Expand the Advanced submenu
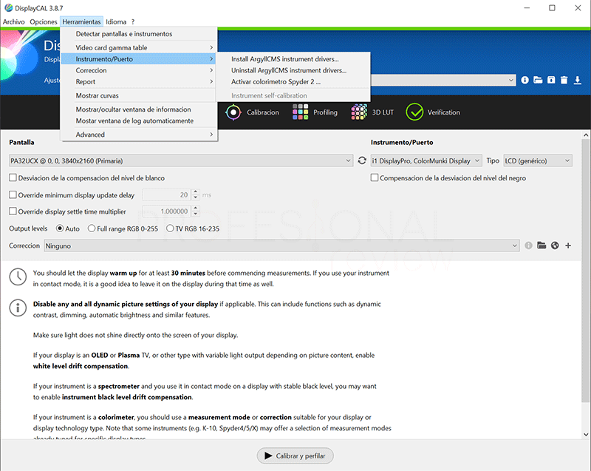591x471 pixels. coord(139,135)
